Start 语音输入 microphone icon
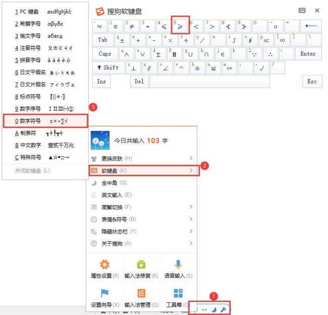Viewport: 328px width, 315px height. 178,264
